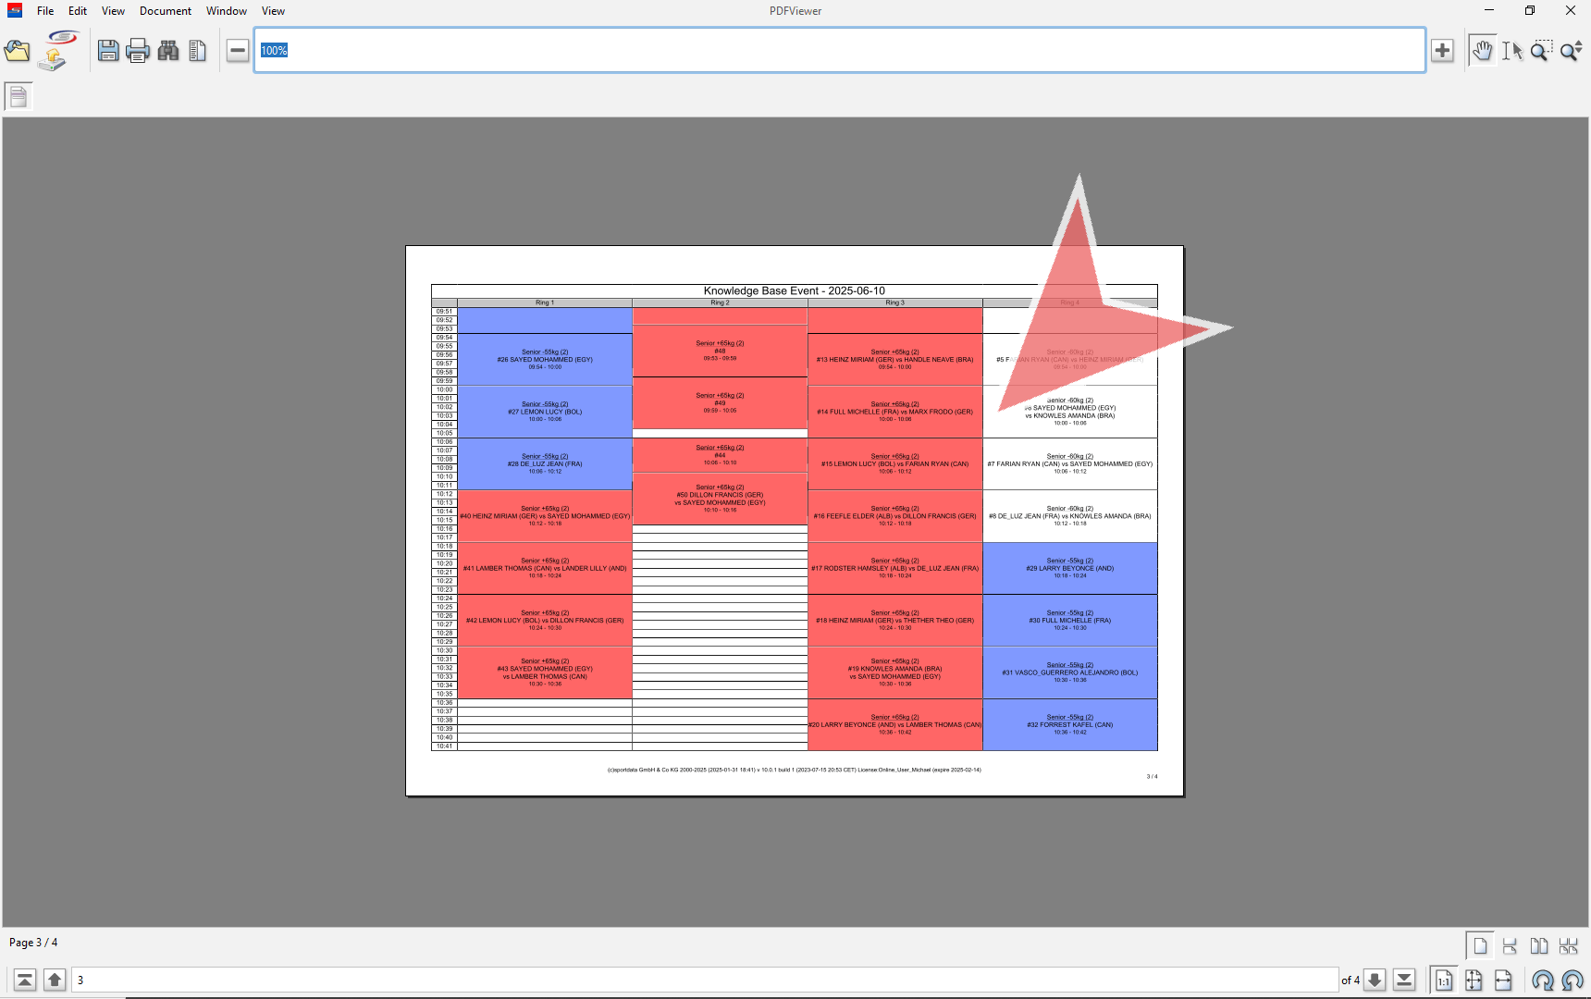Print the document with the printer icon
The width and height of the screenshot is (1591, 999).
(138, 51)
